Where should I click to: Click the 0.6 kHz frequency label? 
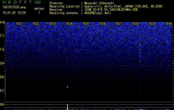point(2,105)
